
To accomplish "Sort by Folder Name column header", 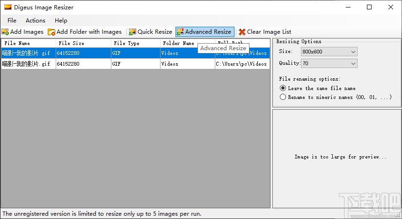I will coord(187,43).
